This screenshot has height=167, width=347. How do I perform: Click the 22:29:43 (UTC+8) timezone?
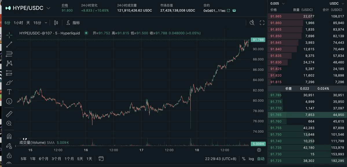point(221,159)
